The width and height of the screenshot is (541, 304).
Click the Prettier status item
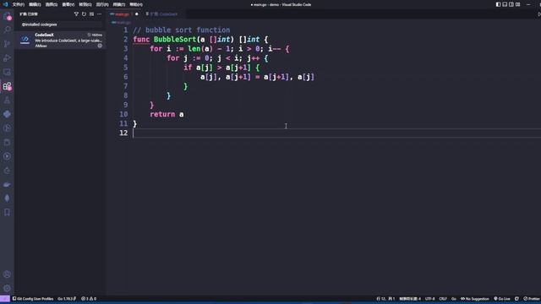tap(532, 298)
